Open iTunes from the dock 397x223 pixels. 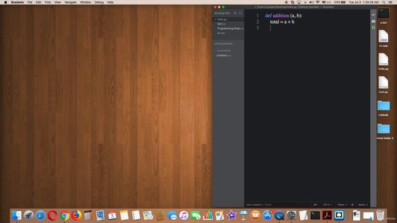point(184,216)
